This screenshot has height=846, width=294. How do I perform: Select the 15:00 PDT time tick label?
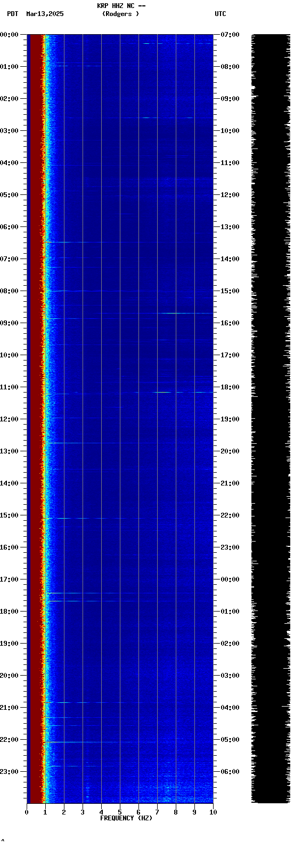pyautogui.click(x=9, y=515)
